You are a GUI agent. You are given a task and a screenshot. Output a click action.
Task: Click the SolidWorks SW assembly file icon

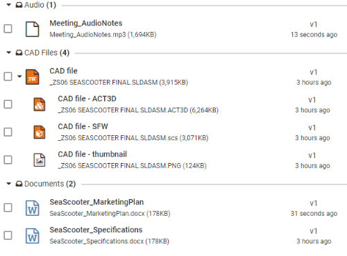pos(32,77)
